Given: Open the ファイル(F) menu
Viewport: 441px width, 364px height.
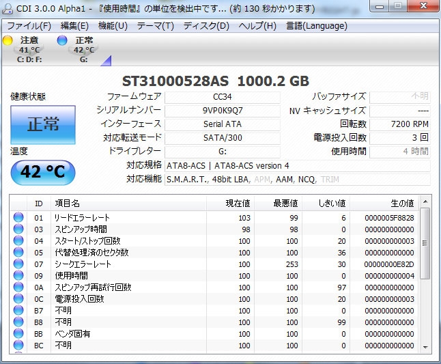Looking at the screenshot, I should click(29, 26).
